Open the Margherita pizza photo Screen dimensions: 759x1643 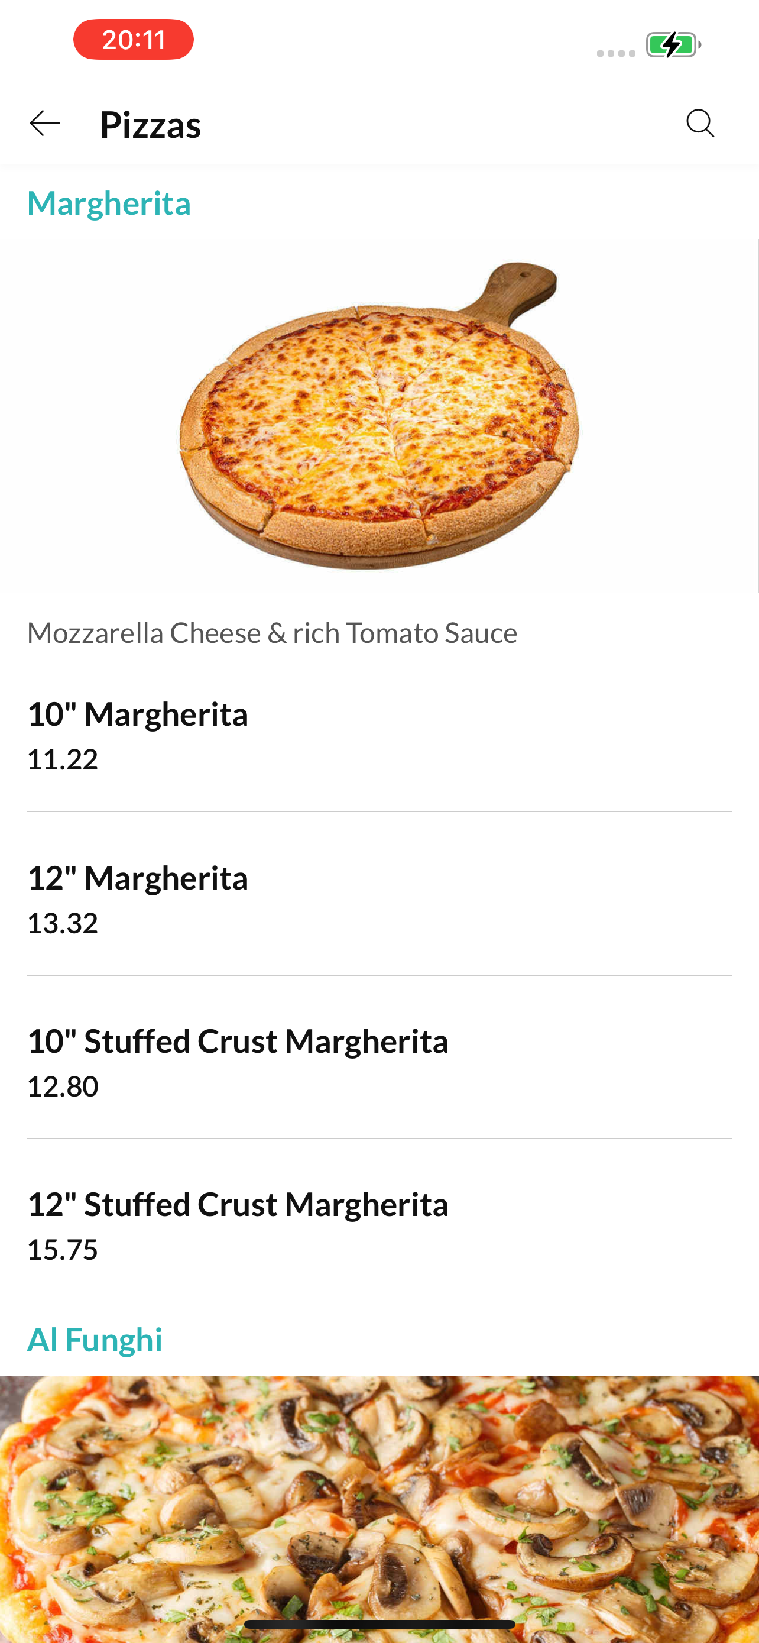click(379, 415)
